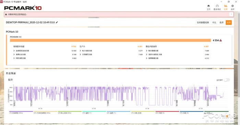Click the pencil icon to rename result
240x125 pixels.
(x=57, y=22)
